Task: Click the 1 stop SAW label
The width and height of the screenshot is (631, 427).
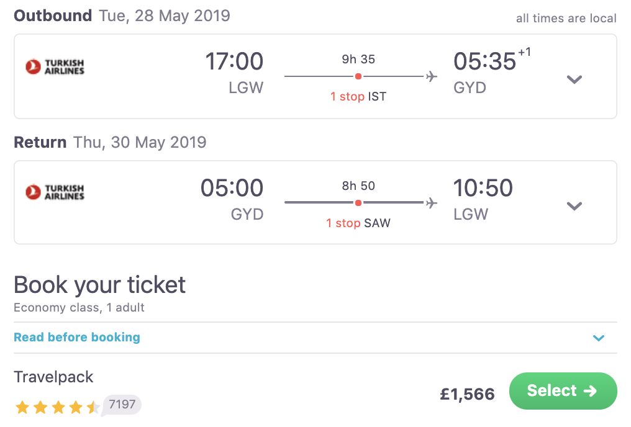Action: click(358, 223)
